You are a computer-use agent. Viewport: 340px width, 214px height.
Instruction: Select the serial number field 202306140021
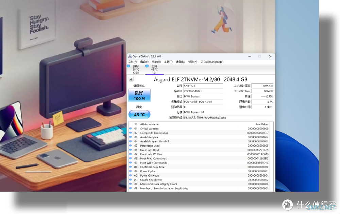pyautogui.click(x=203, y=91)
